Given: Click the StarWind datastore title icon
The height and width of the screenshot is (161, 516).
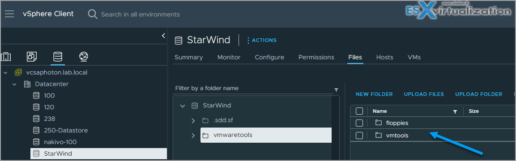Looking at the screenshot, I should click(x=179, y=40).
